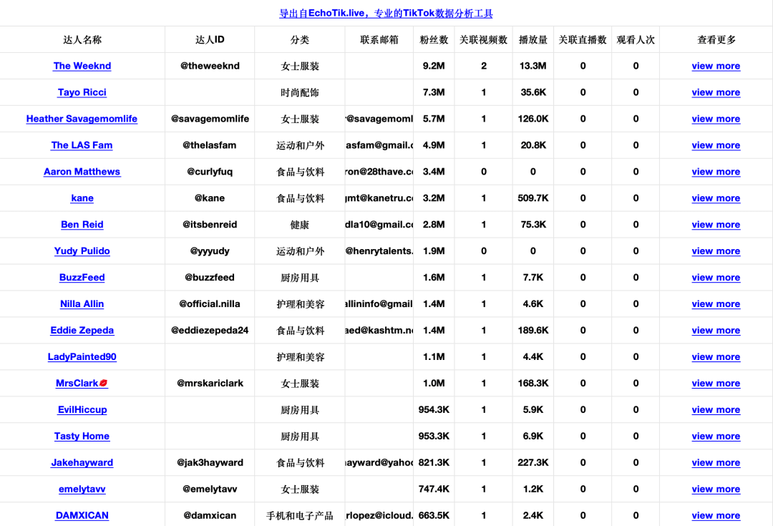Select the 分类 column header
The image size is (773, 526).
(300, 39)
